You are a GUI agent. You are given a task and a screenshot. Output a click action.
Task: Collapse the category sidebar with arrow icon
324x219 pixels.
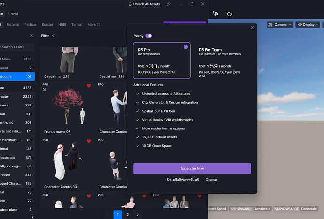pos(31,36)
